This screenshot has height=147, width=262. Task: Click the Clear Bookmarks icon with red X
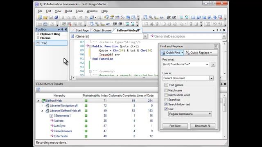(x=220, y=18)
